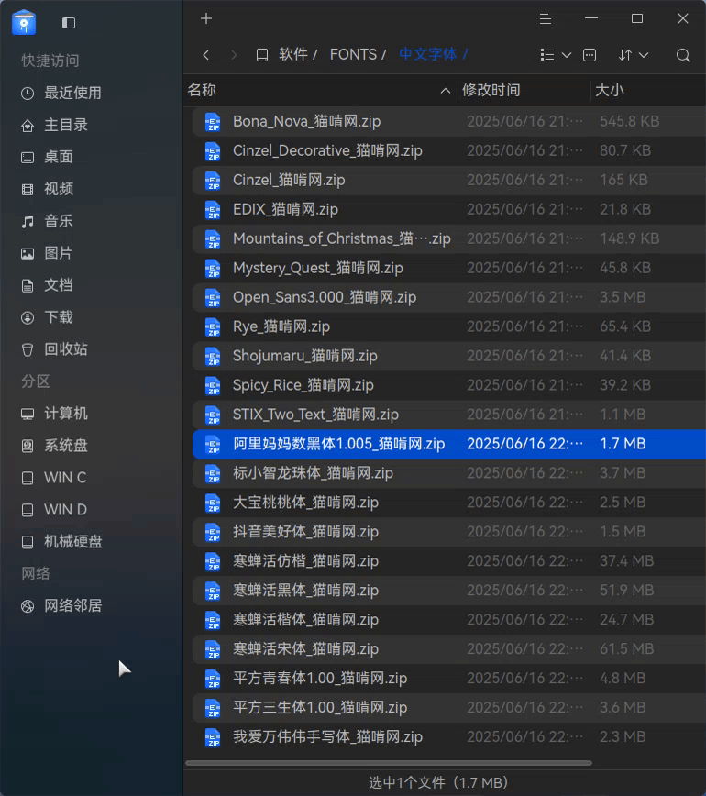Select Rye_猫啃网.zip
The image size is (706, 796).
tap(449, 326)
